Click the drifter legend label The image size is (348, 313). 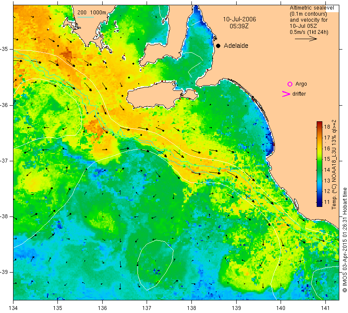coord(299,94)
